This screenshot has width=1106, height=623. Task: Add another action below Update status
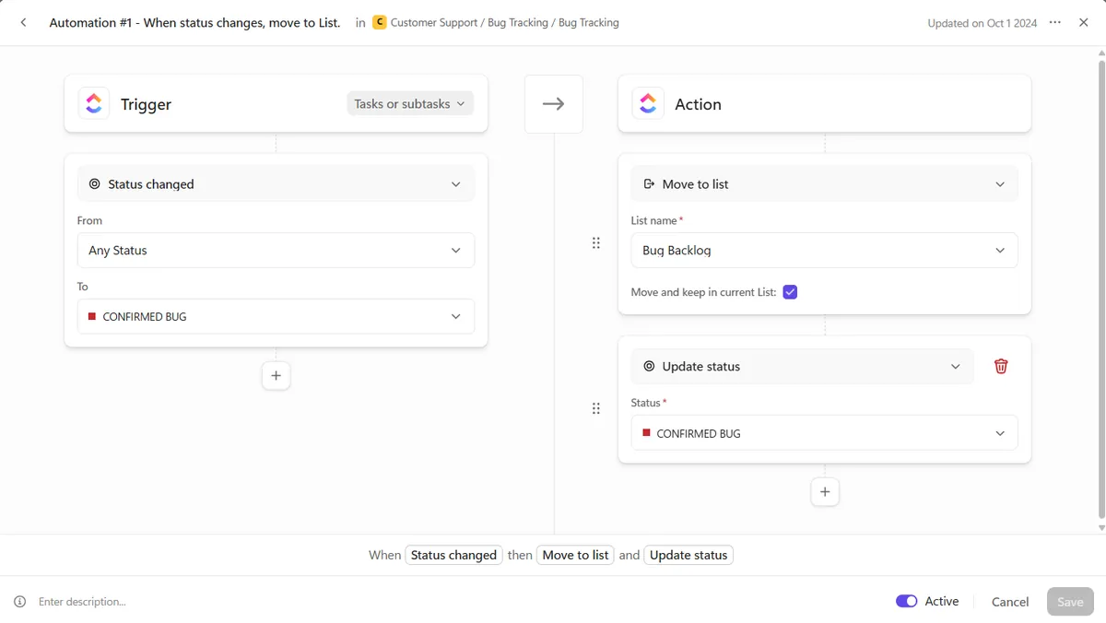point(825,491)
